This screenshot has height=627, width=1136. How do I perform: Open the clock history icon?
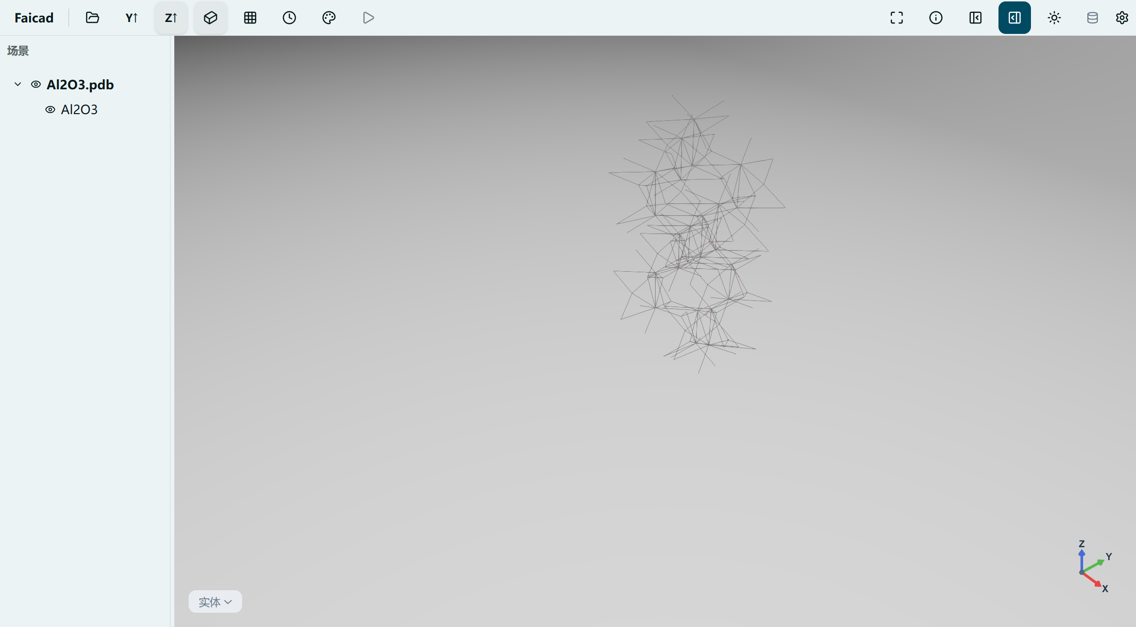pyautogui.click(x=289, y=18)
